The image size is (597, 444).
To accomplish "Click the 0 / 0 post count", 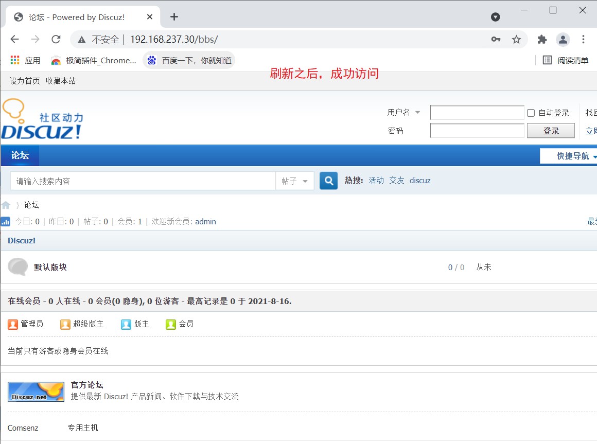I will click(456, 268).
